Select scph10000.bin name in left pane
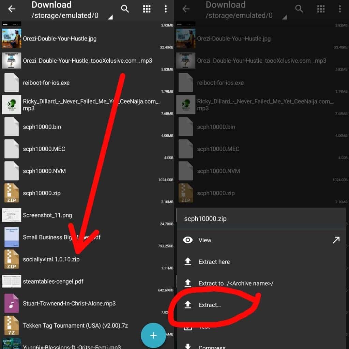349x349 pixels. (x=42, y=127)
